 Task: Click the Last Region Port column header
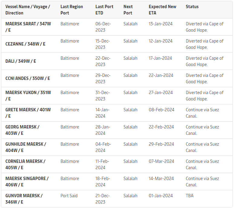click(x=71, y=10)
